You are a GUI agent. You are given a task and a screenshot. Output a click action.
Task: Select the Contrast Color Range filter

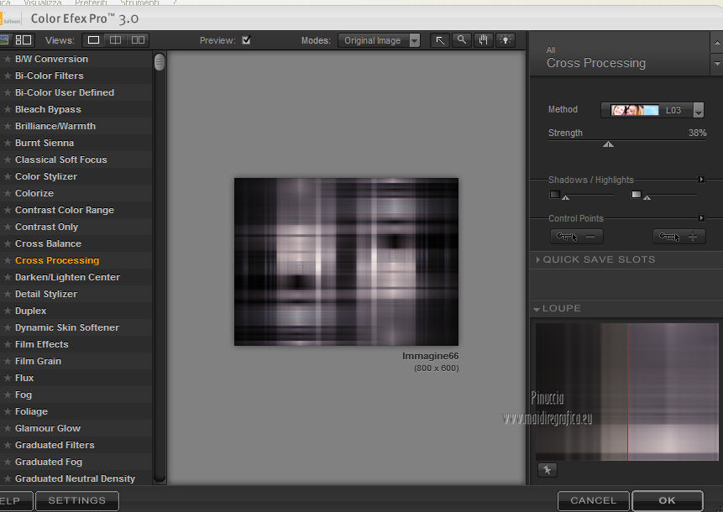click(65, 210)
